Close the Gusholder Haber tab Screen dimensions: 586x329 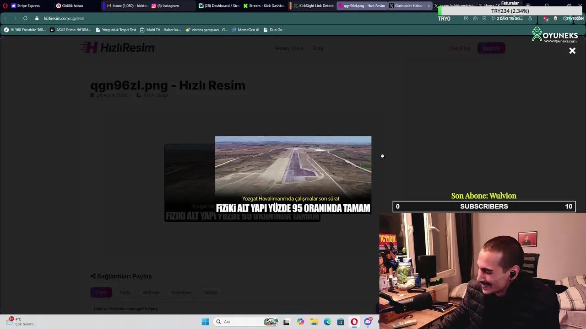[x=429, y=6]
